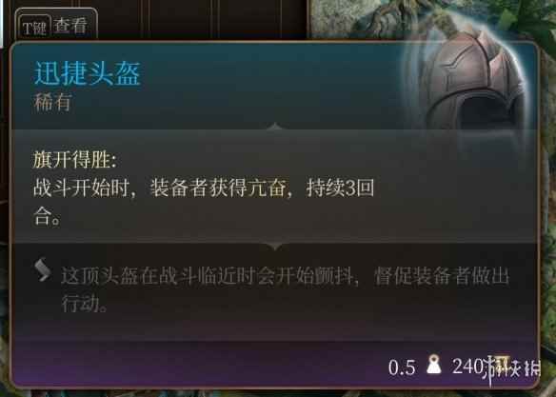
Task: Click the 查看 inspect button
Action: click(70, 27)
